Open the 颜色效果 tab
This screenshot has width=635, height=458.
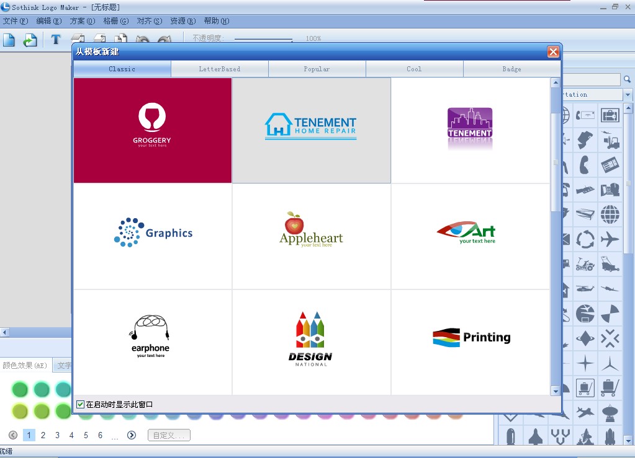coord(25,366)
